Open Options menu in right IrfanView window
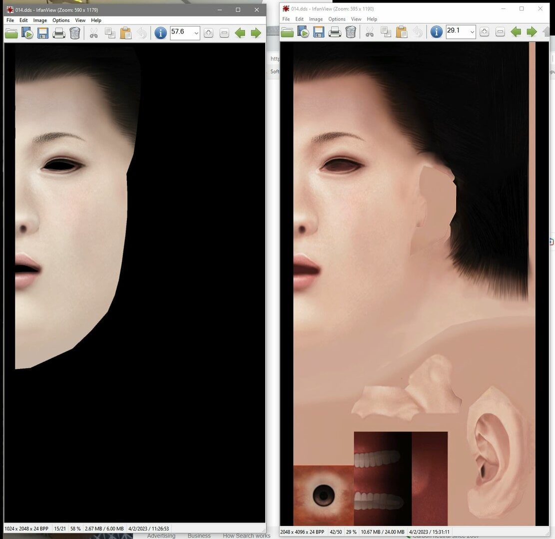The height and width of the screenshot is (539, 555). [337, 19]
